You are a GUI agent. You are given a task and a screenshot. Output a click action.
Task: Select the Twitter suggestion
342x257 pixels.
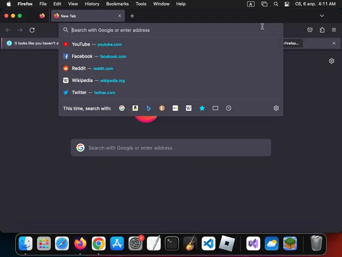171,92
